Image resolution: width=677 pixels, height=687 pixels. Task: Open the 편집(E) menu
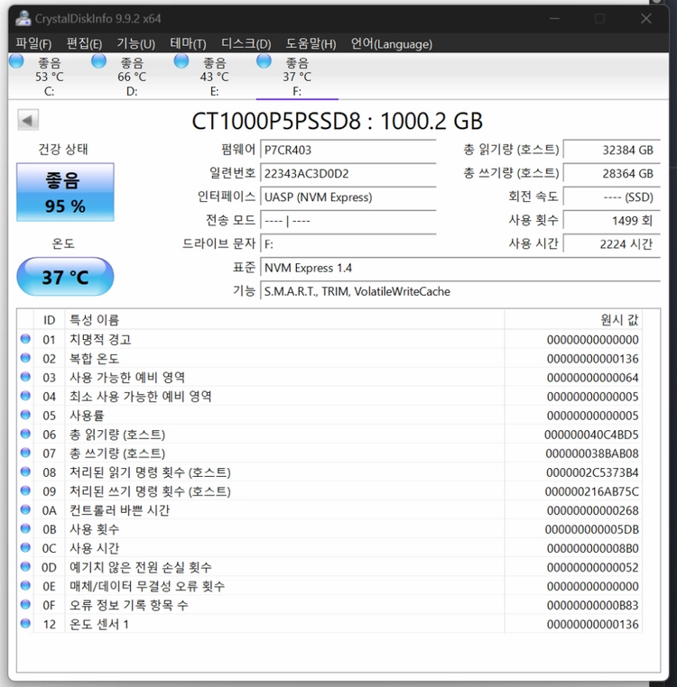[x=84, y=44]
